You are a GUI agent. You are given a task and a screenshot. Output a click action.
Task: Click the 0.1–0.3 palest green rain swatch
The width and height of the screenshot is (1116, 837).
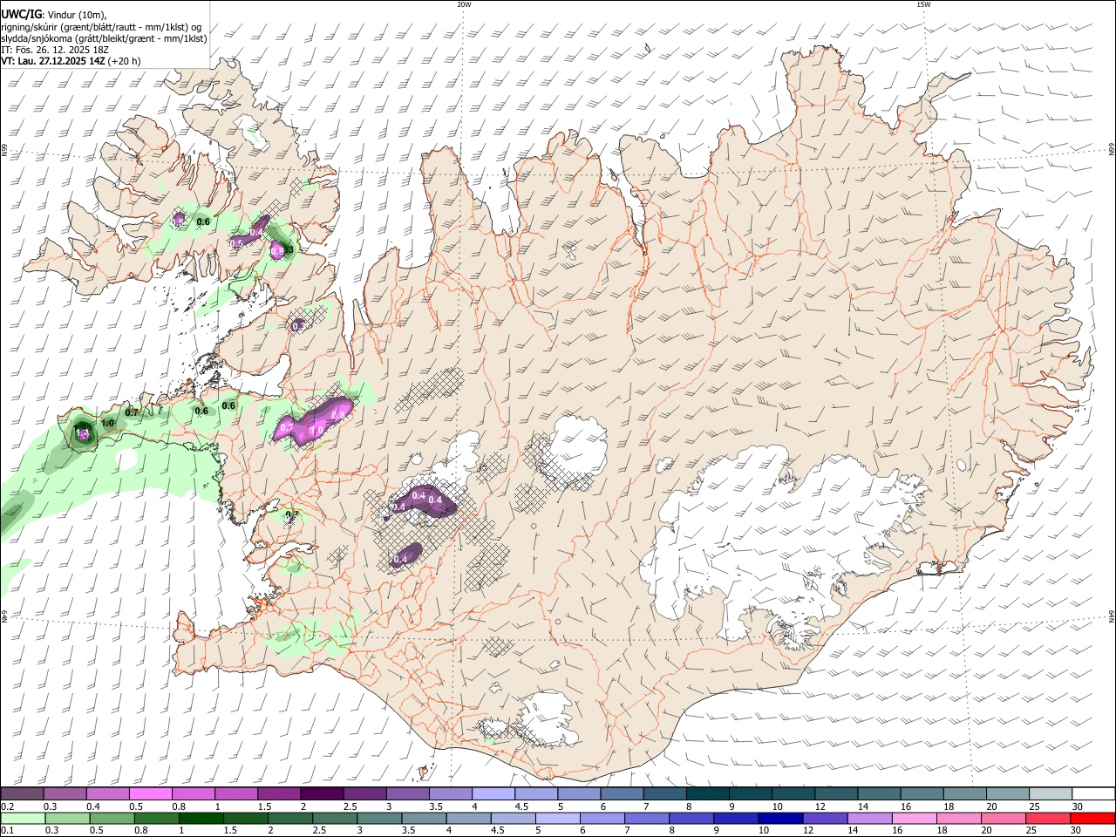[23, 818]
